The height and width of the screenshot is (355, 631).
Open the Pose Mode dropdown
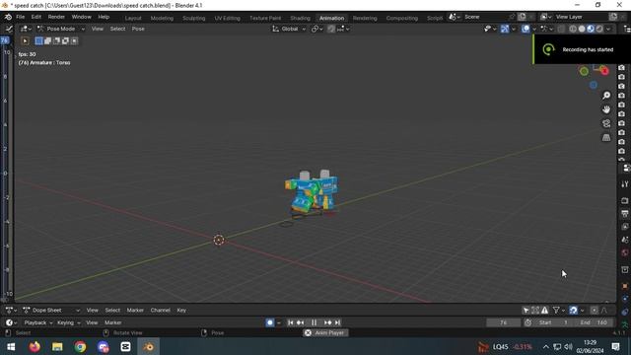61,29
